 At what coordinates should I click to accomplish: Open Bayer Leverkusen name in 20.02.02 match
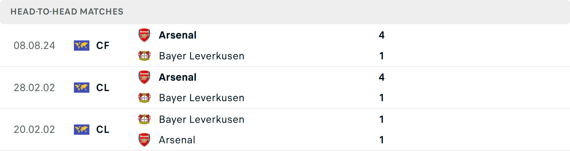click(202, 119)
